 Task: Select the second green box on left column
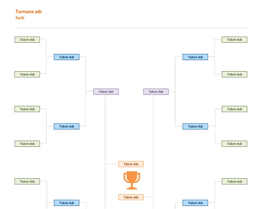[x=27, y=74]
